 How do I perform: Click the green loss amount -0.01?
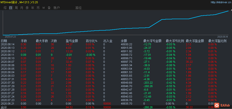coord(69,55)
